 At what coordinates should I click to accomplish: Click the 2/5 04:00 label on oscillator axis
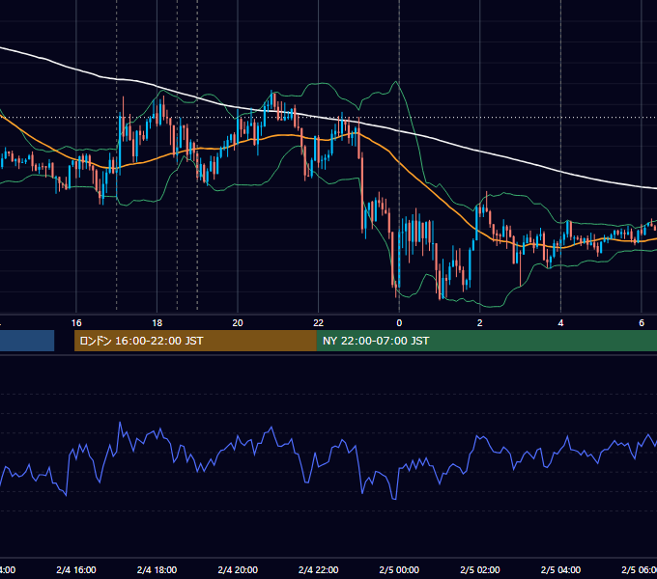point(560,569)
